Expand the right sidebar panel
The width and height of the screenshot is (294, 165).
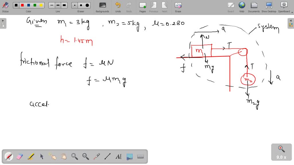click(291, 20)
